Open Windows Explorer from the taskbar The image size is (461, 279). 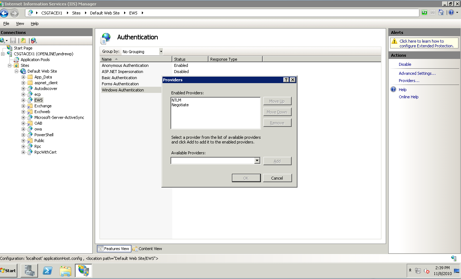pos(65,271)
